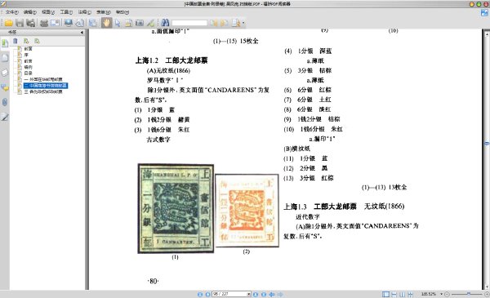Go to first page button
The image size is (490, 298).
coord(200,294)
